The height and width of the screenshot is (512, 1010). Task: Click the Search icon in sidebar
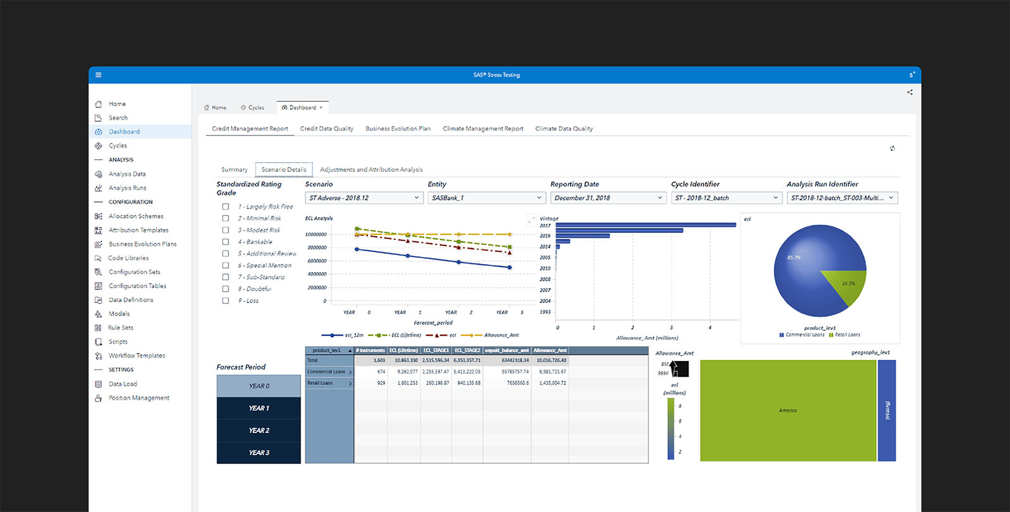point(98,118)
